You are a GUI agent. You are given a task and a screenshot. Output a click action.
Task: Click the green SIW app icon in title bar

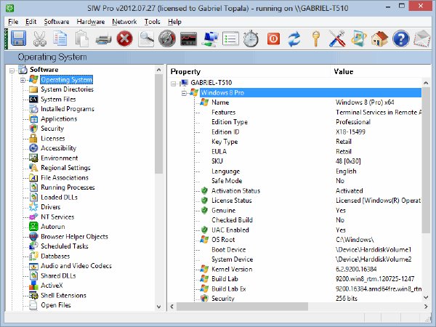click(9, 8)
